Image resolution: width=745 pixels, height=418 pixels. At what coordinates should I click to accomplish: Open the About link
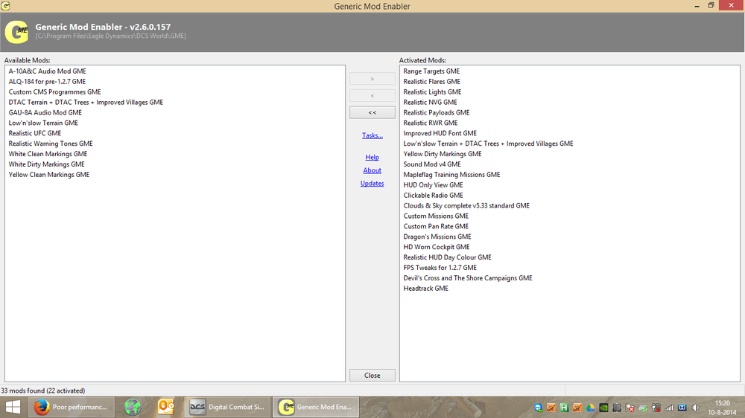pyautogui.click(x=372, y=170)
